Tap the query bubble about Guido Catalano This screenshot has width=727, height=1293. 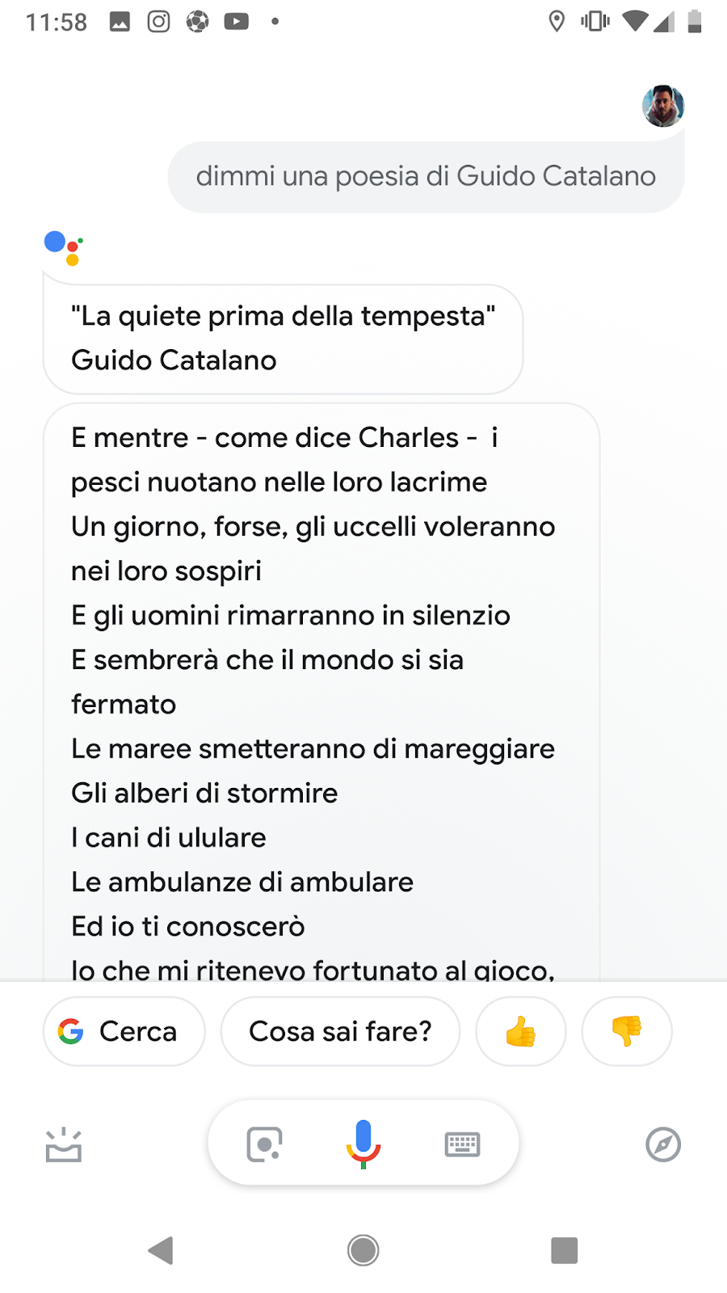(x=426, y=176)
